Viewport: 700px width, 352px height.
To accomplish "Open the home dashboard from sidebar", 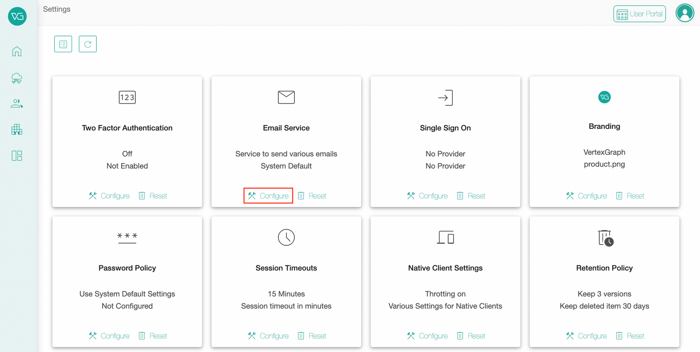I will tap(17, 51).
